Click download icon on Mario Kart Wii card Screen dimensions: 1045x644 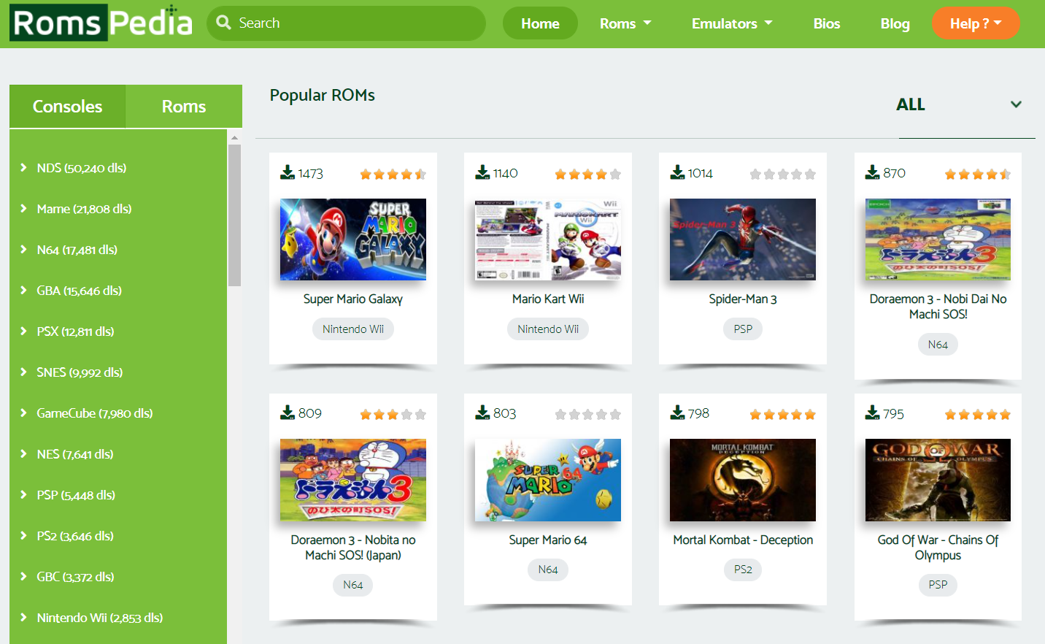482,172
